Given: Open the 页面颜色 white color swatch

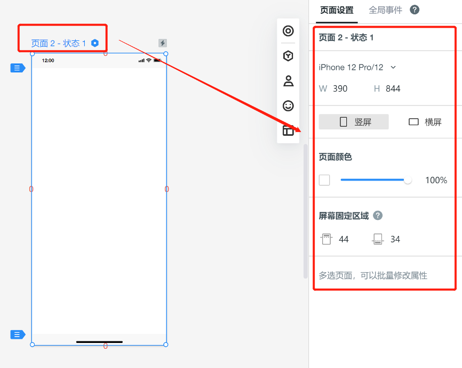Looking at the screenshot, I should pos(324,180).
